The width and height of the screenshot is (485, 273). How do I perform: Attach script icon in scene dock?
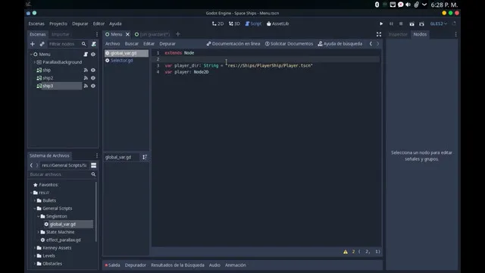point(94,44)
